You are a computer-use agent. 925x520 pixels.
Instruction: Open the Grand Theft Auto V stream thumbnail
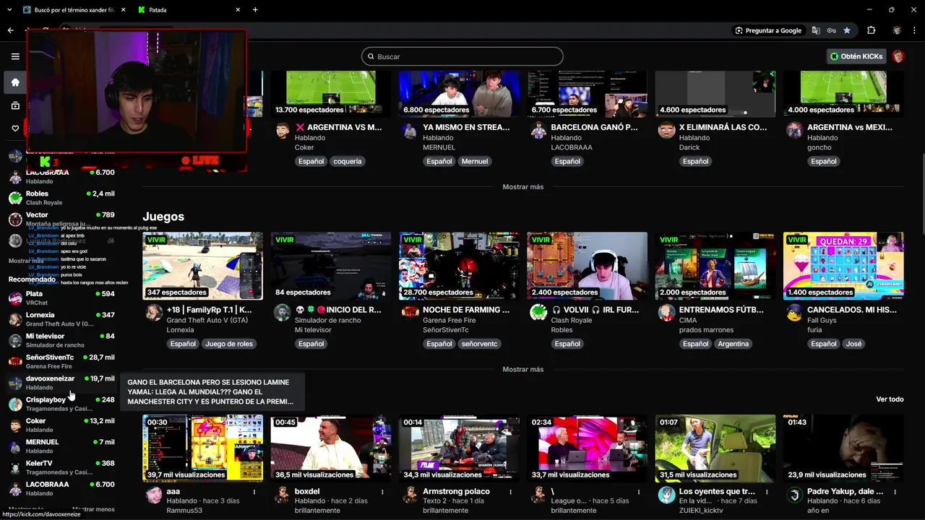tap(202, 265)
